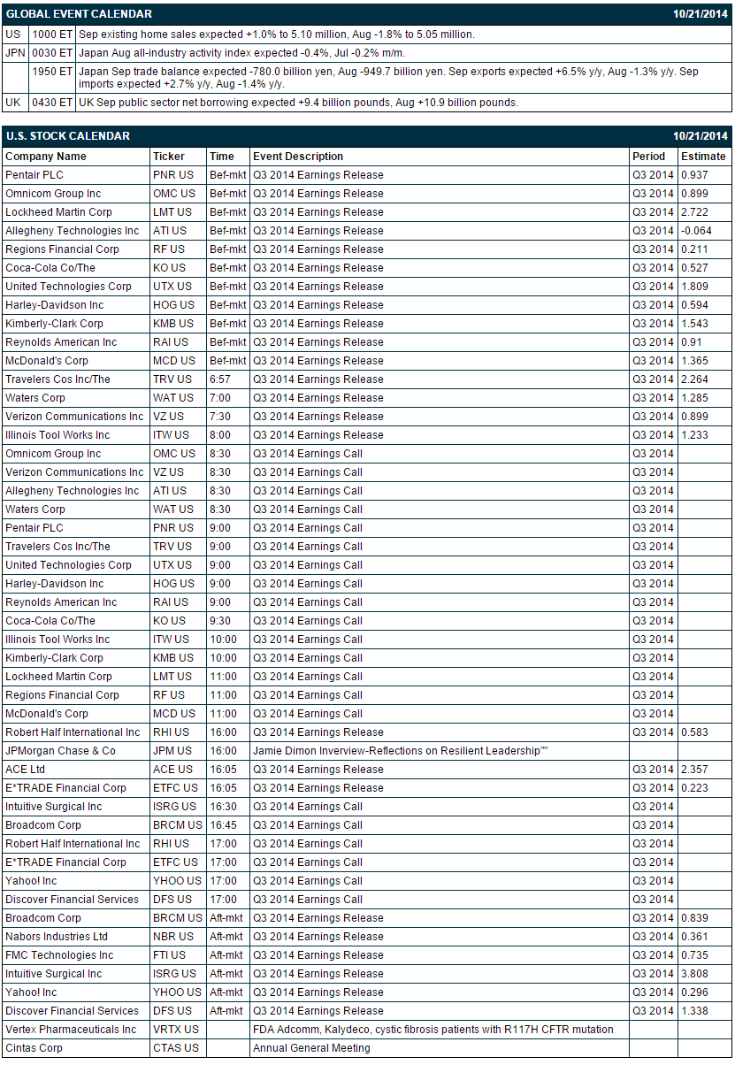
Task: Select the Ticker column header
Action: (x=169, y=157)
